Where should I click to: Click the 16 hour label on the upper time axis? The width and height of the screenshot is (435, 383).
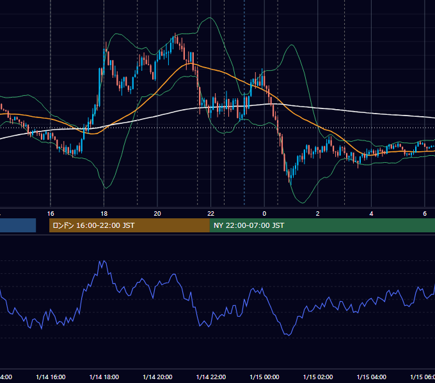[x=51, y=214]
